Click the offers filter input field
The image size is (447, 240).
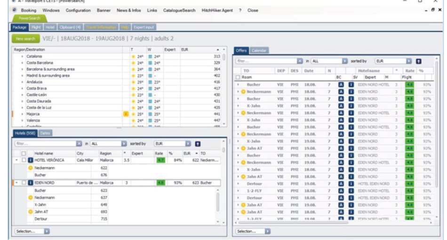click(266, 61)
